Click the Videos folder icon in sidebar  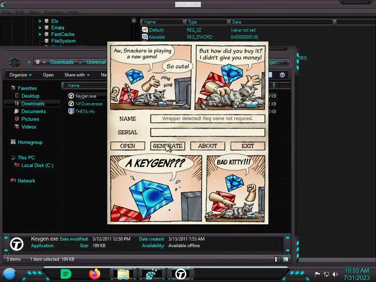(17, 126)
